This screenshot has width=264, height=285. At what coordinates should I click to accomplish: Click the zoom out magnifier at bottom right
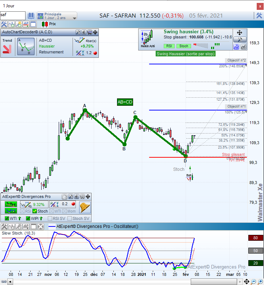click(x=253, y=282)
